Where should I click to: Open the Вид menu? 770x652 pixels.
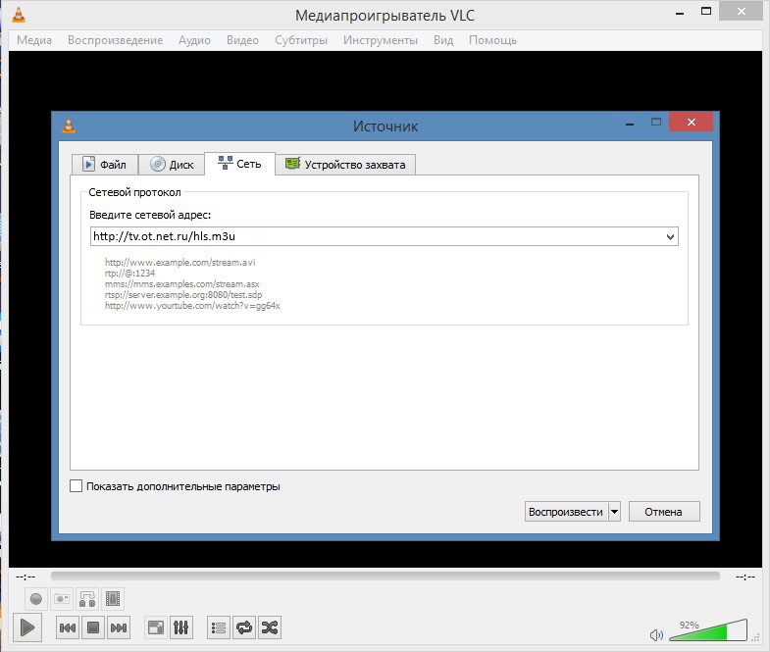pyautogui.click(x=443, y=40)
